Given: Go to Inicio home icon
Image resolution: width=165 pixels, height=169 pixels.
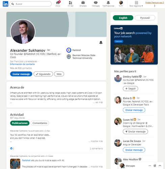Looking at the screenshot, I should coord(58,4).
